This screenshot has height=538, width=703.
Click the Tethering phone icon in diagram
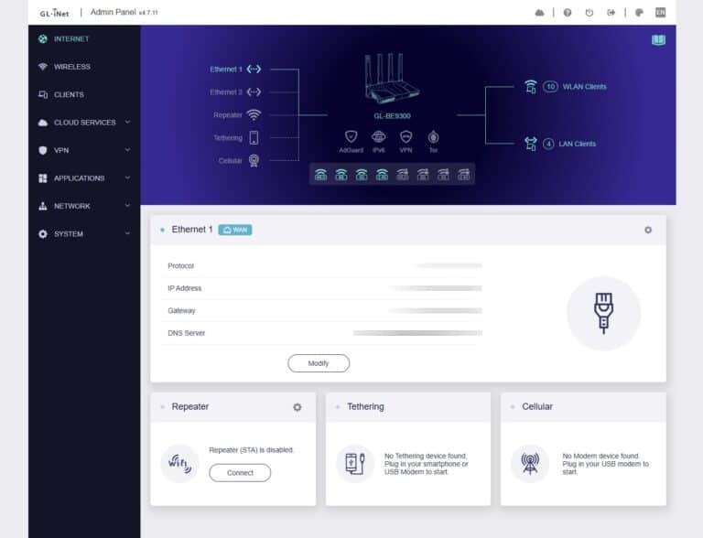[254, 137]
